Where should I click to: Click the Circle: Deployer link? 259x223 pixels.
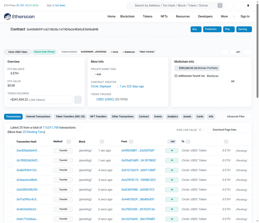101,86
